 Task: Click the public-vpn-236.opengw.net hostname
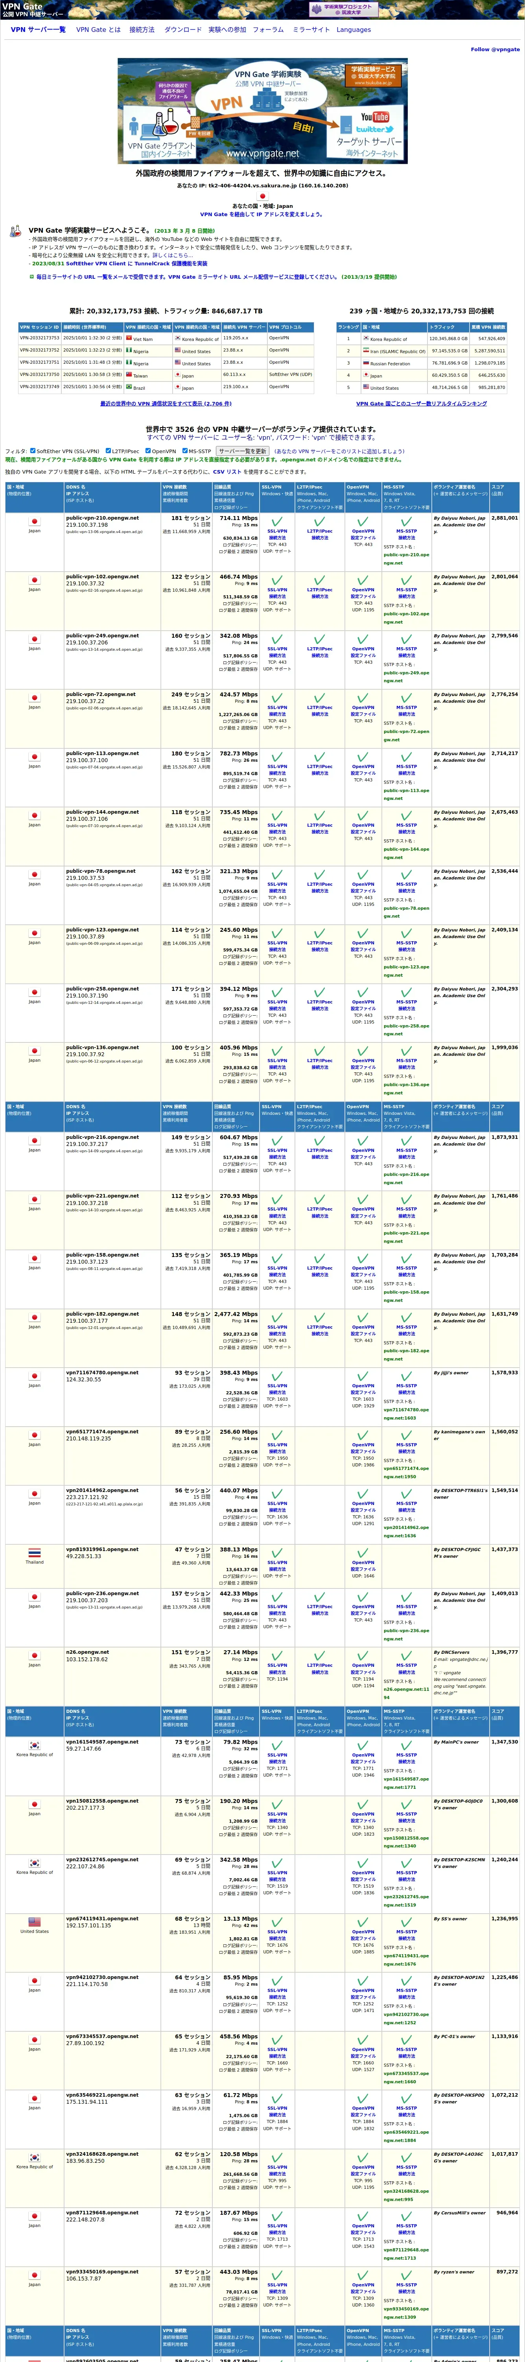coord(103,1593)
